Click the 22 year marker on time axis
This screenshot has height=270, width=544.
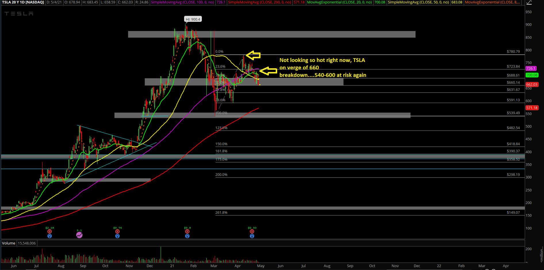point(439,266)
